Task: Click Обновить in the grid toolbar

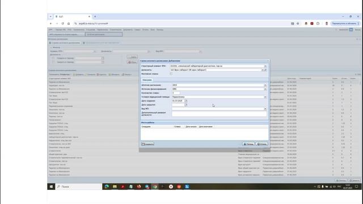Action: pos(114,75)
